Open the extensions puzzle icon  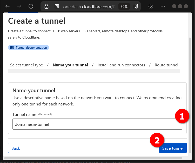[x=150, y=6]
